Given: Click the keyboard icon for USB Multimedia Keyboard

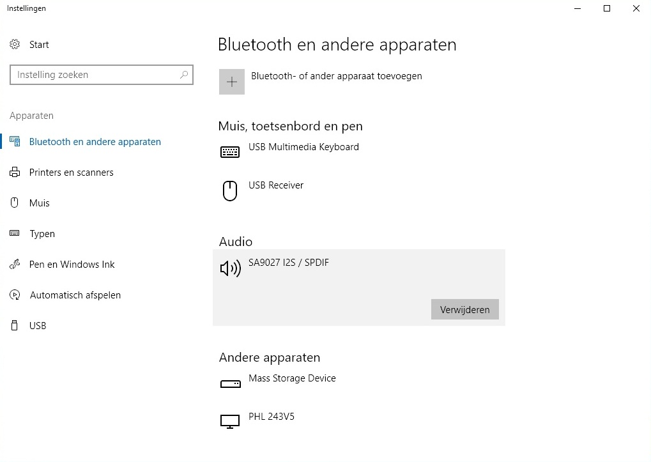Looking at the screenshot, I should [x=230, y=152].
